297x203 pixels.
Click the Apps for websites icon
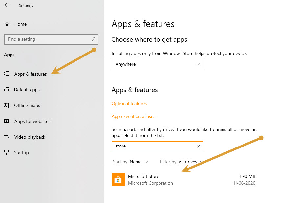(x=7, y=121)
